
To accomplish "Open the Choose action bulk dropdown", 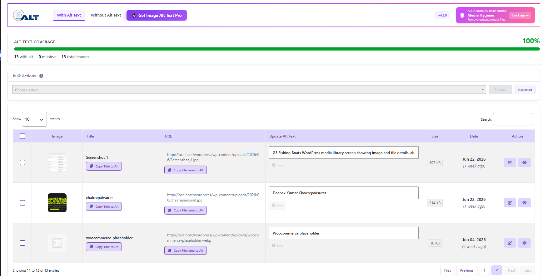I will [x=249, y=90].
